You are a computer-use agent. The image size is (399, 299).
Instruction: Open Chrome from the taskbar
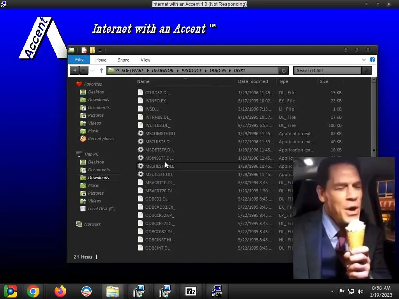click(x=33, y=291)
